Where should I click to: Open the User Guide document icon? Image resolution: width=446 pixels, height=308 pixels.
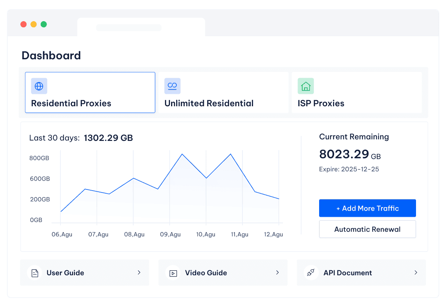(x=35, y=273)
